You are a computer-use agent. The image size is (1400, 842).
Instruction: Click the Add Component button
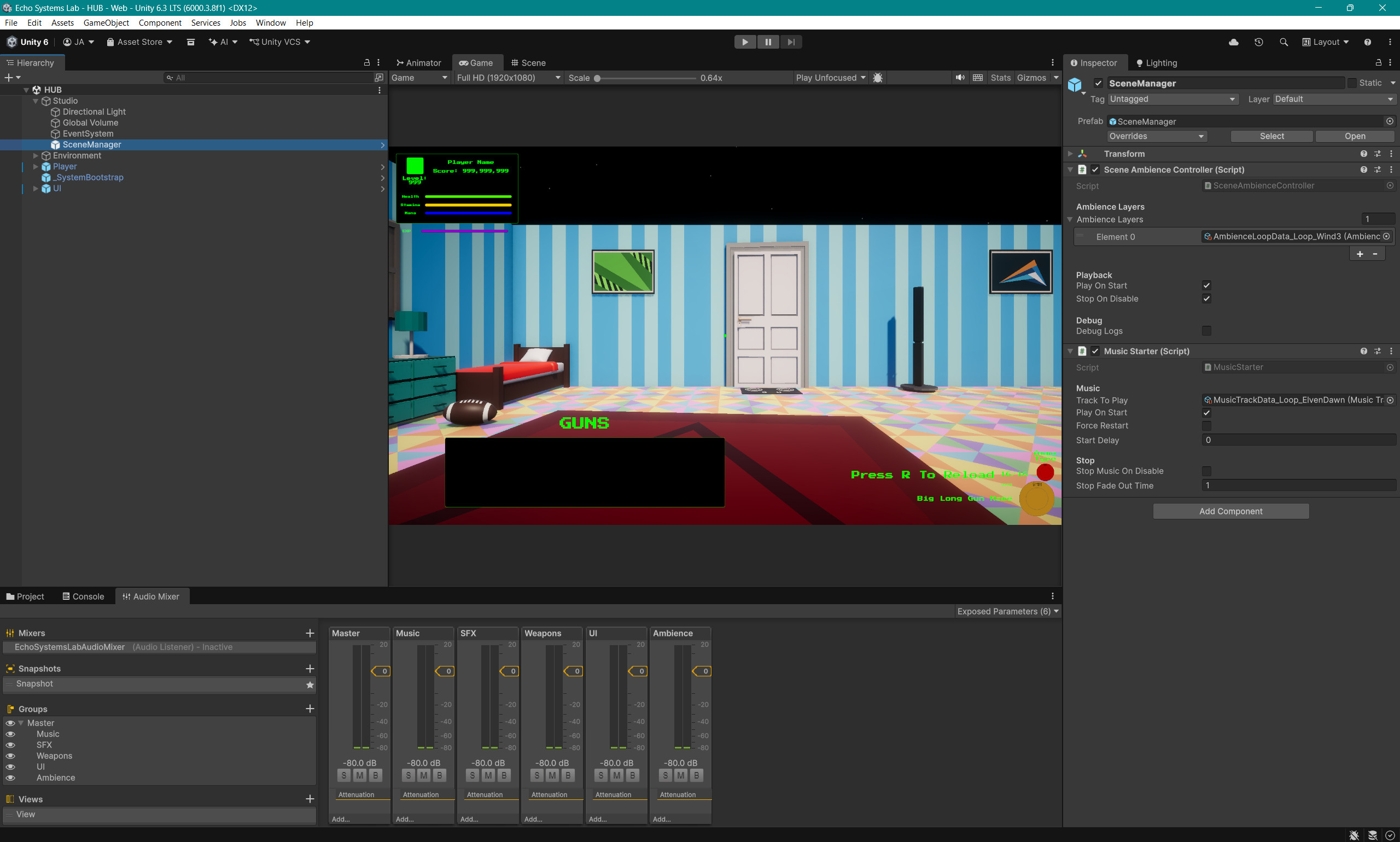[1230, 511]
